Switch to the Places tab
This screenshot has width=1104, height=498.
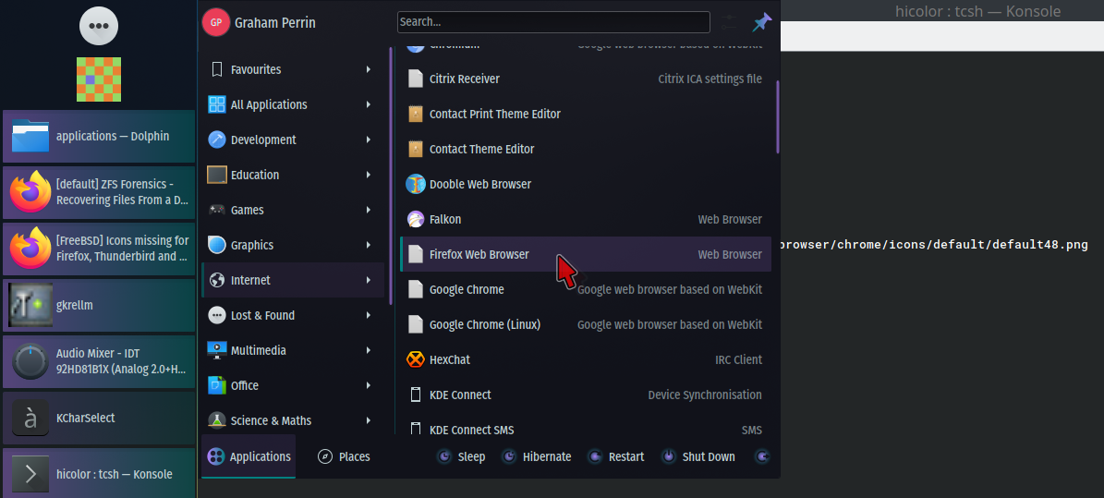pyautogui.click(x=344, y=456)
